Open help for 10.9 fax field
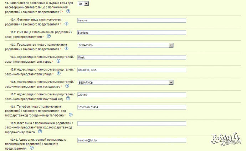Image resolution: width=246 pixels, height=151 pixels. pyautogui.click(x=40, y=131)
